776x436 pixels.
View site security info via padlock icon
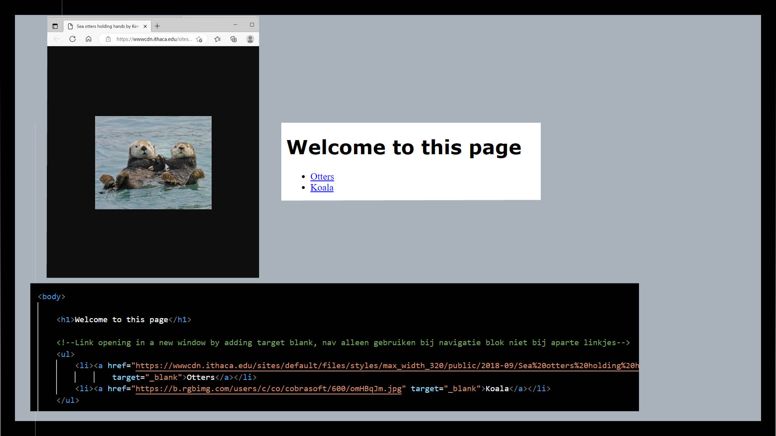tap(108, 39)
